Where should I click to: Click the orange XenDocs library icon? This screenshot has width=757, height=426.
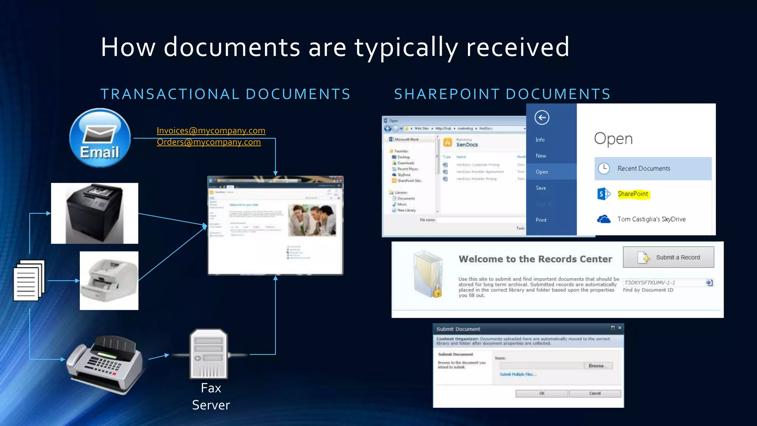click(448, 142)
